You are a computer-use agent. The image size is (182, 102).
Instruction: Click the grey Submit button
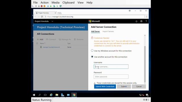click(124, 86)
